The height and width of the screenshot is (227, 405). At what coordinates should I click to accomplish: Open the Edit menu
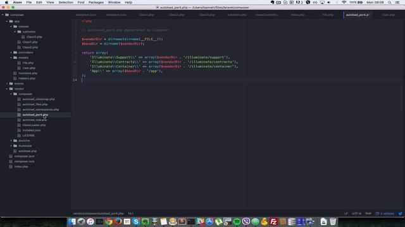point(39,3)
